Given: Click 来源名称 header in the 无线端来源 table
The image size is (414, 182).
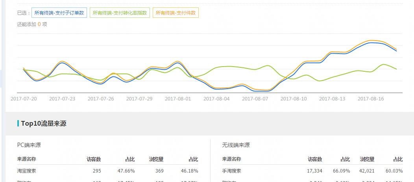Looking at the screenshot, I should (x=232, y=159).
